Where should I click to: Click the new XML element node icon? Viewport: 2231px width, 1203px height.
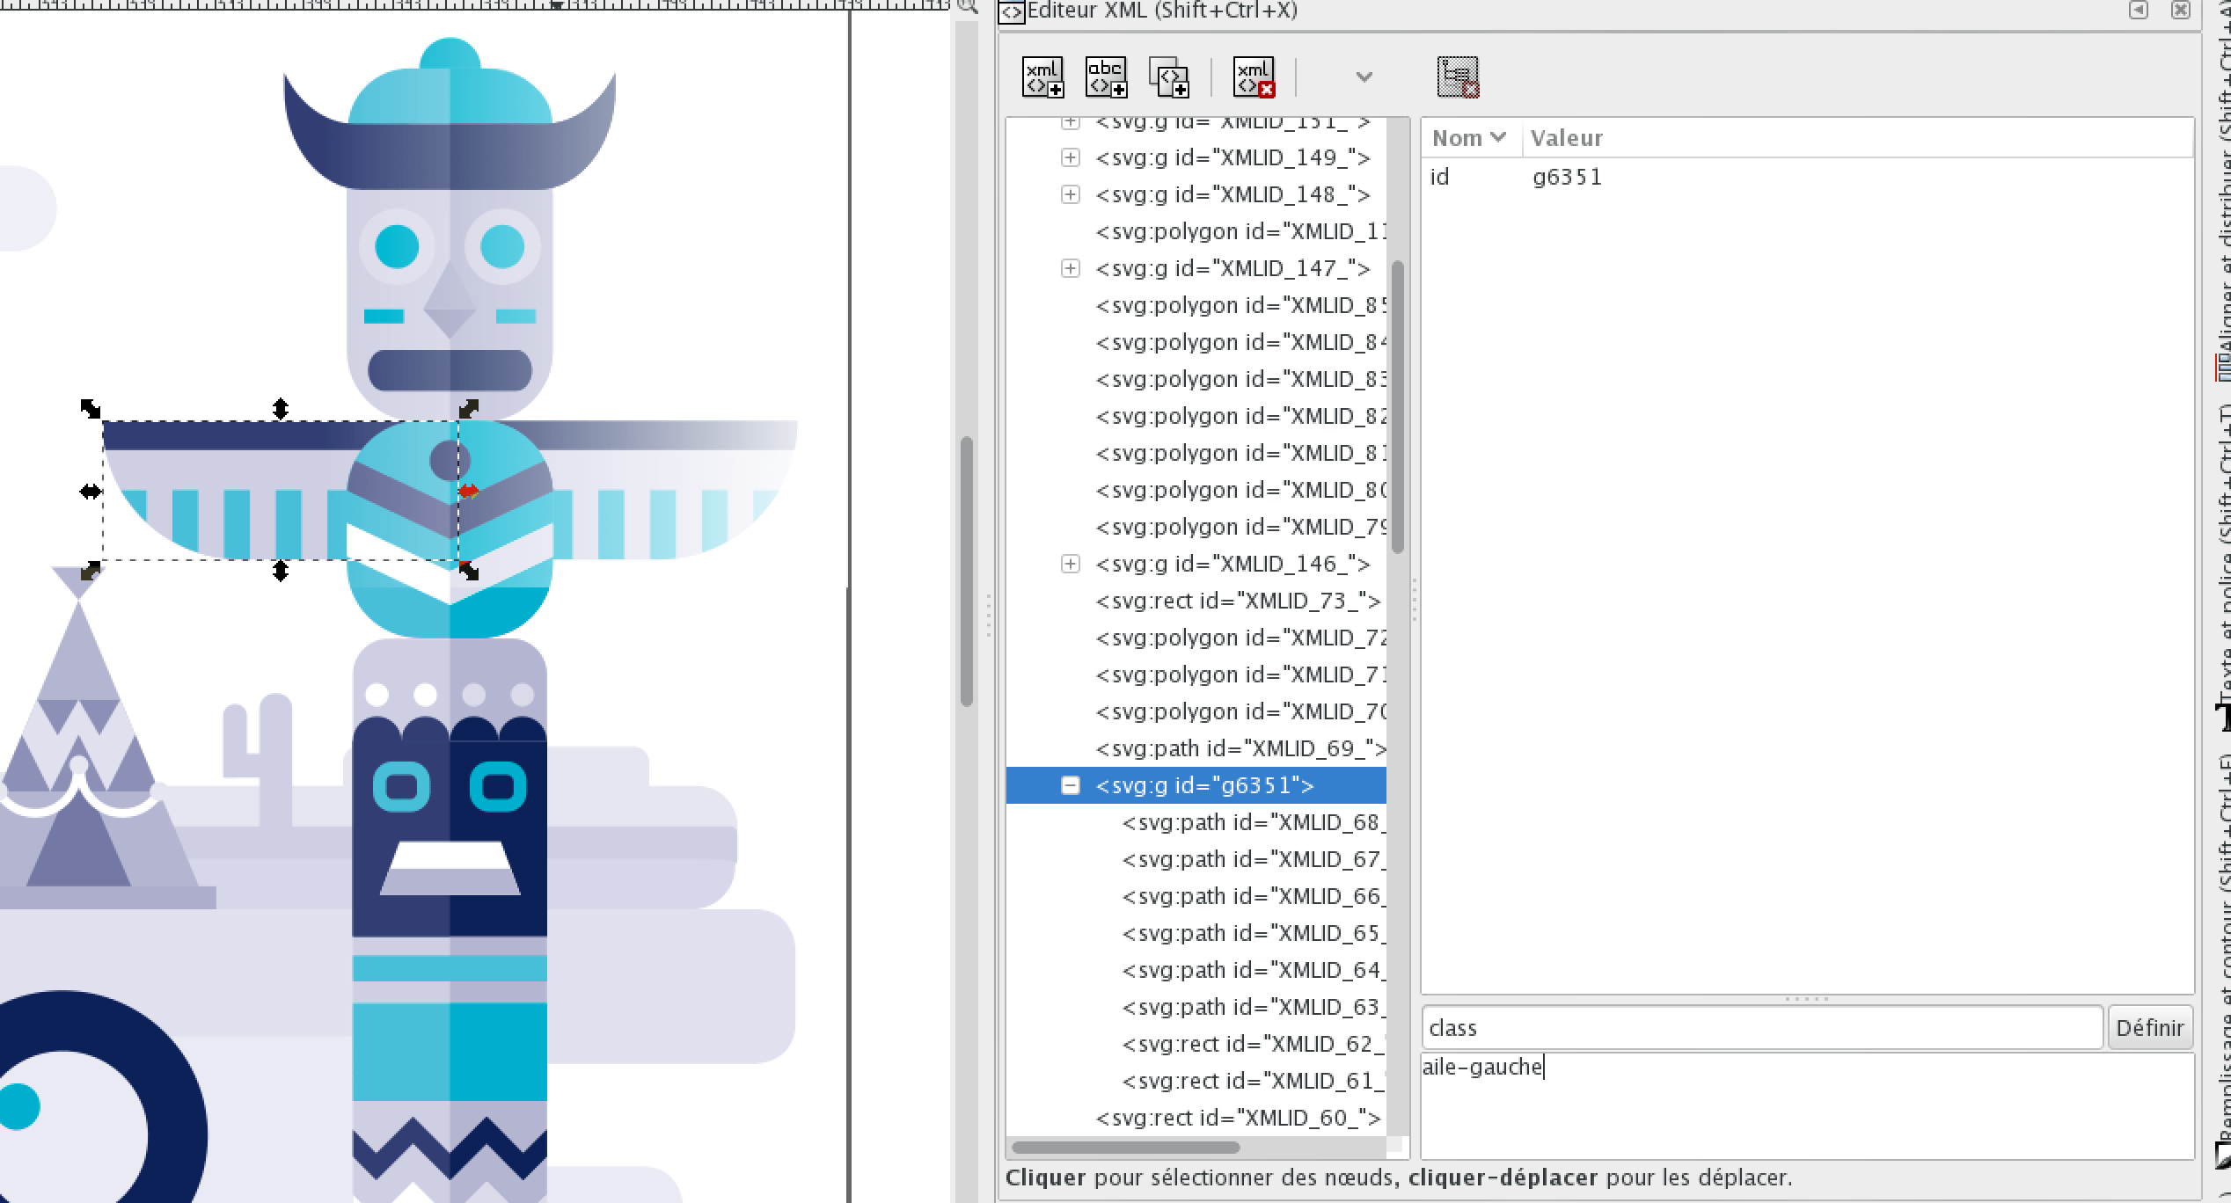(1042, 77)
